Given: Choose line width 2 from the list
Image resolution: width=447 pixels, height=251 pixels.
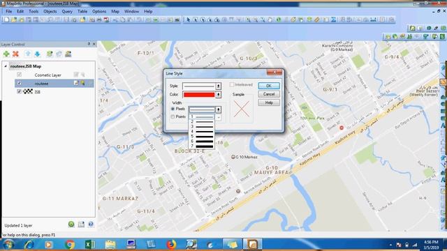Looking at the screenshot, I should 202,121.
